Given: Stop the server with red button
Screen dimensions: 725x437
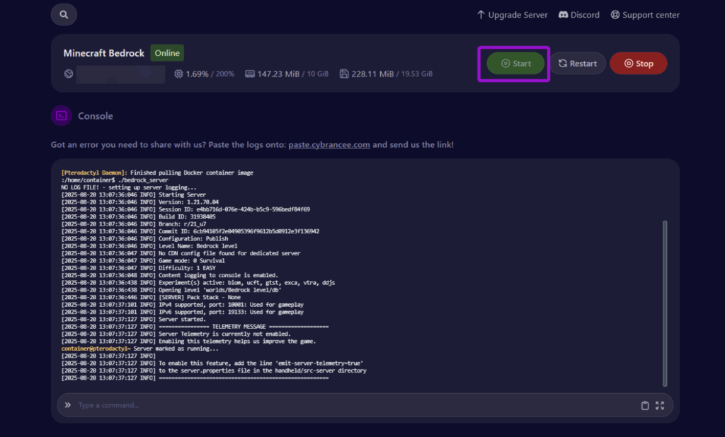Looking at the screenshot, I should [x=639, y=63].
